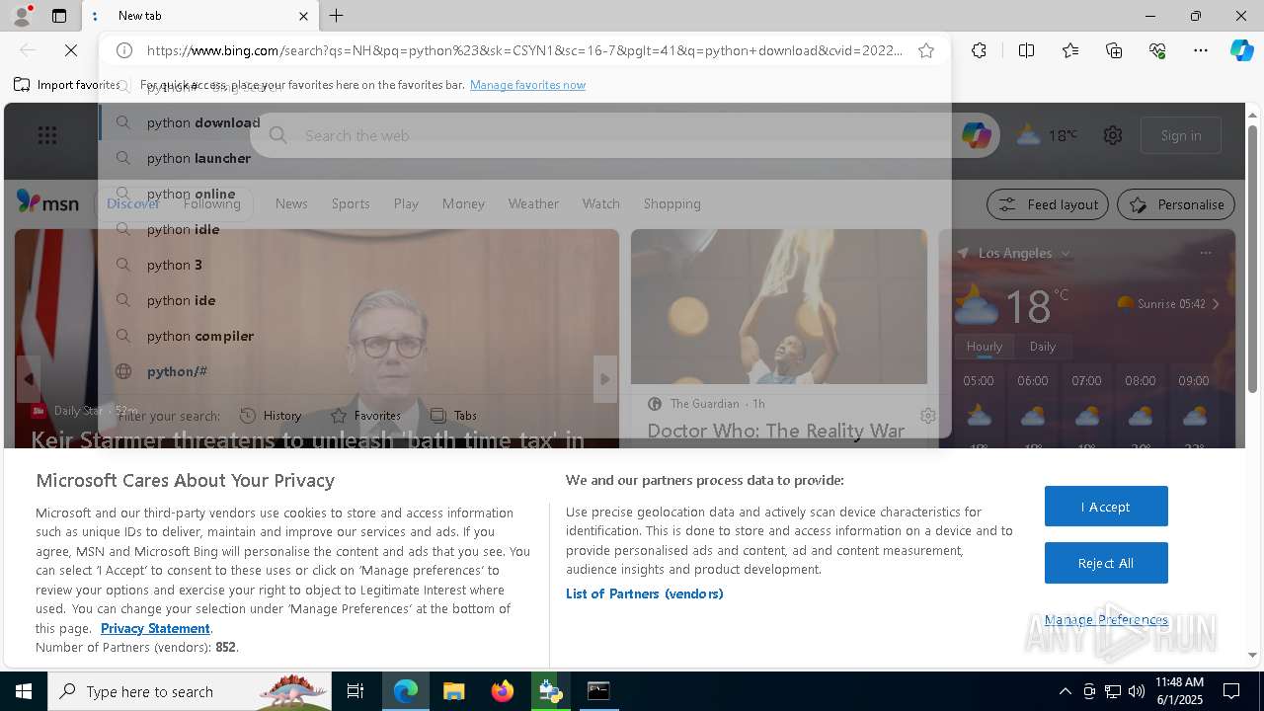Open the Feed layout options
This screenshot has width=1264, height=711.
coord(1049,204)
